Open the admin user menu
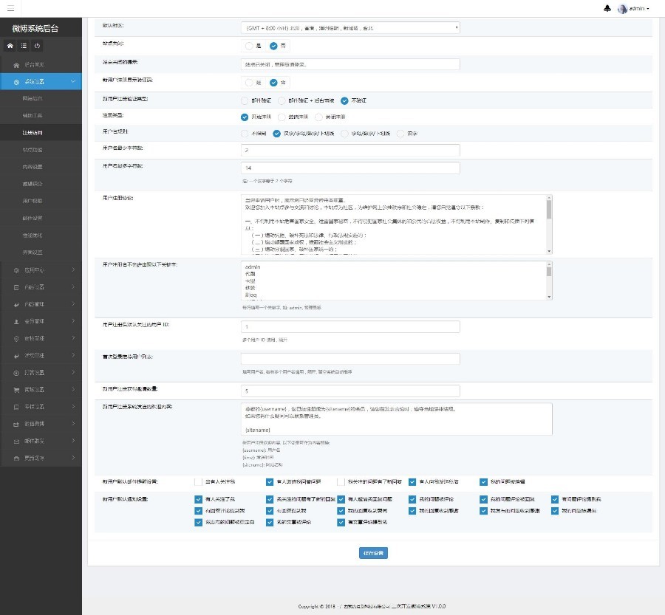This screenshot has width=665, height=615. 633,9
